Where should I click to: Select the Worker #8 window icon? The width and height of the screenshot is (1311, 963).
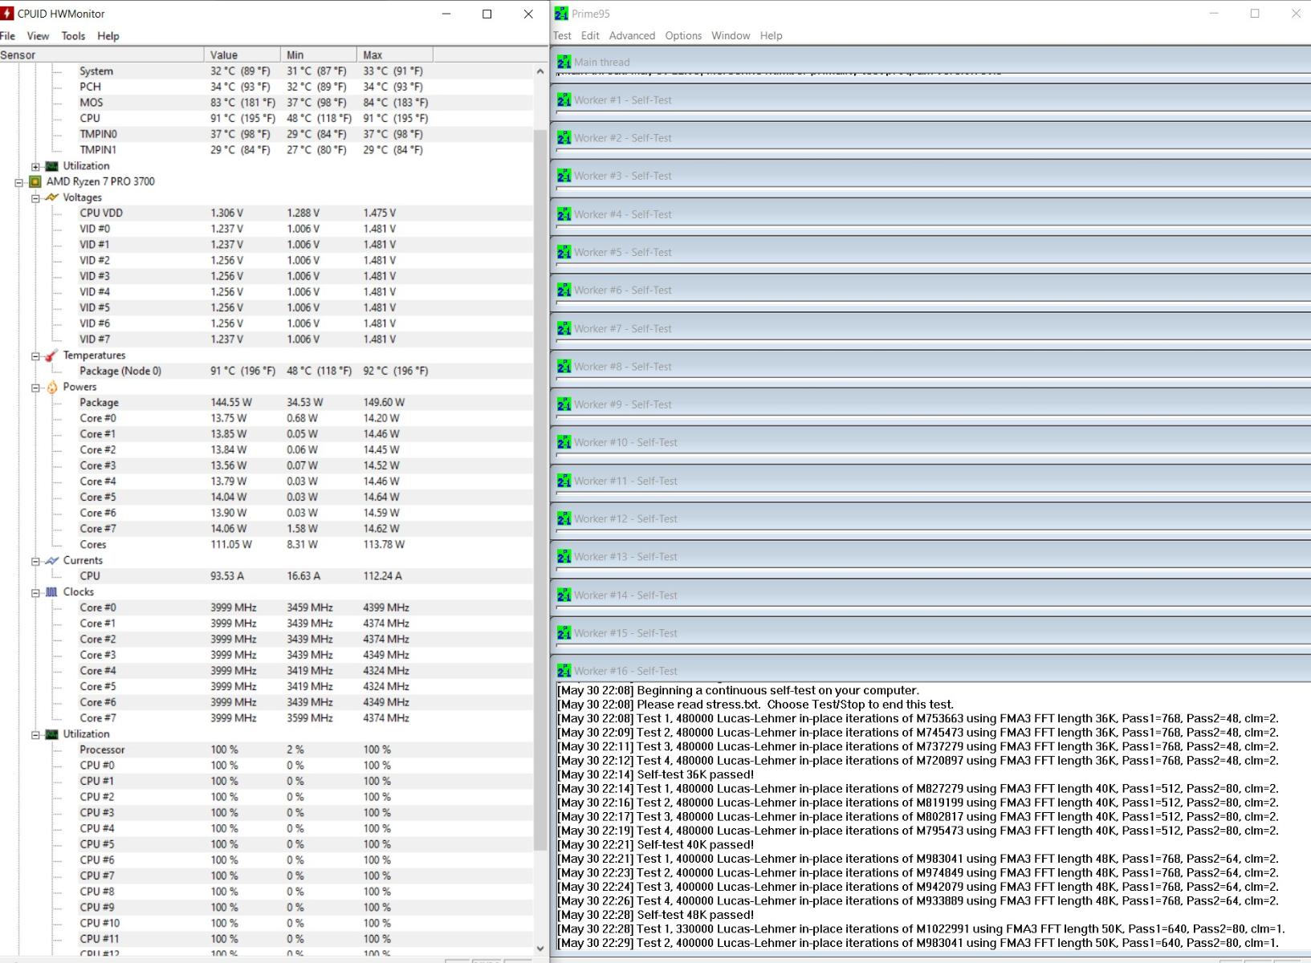coord(564,367)
